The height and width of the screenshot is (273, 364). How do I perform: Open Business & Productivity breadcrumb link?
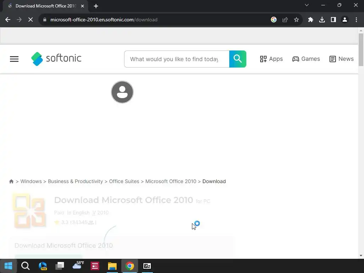75,181
